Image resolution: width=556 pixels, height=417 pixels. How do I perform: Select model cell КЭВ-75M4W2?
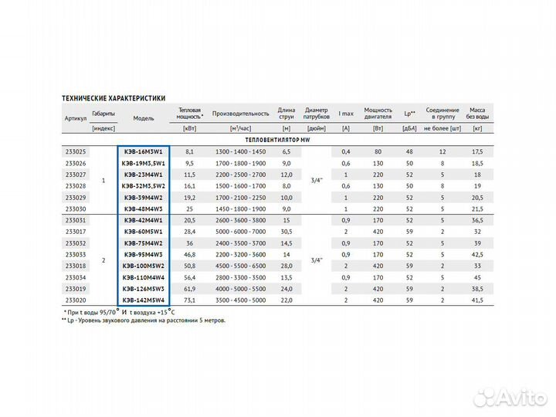tap(143, 242)
